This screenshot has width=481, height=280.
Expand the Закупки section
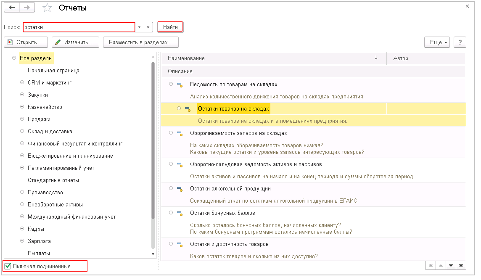pos(22,95)
